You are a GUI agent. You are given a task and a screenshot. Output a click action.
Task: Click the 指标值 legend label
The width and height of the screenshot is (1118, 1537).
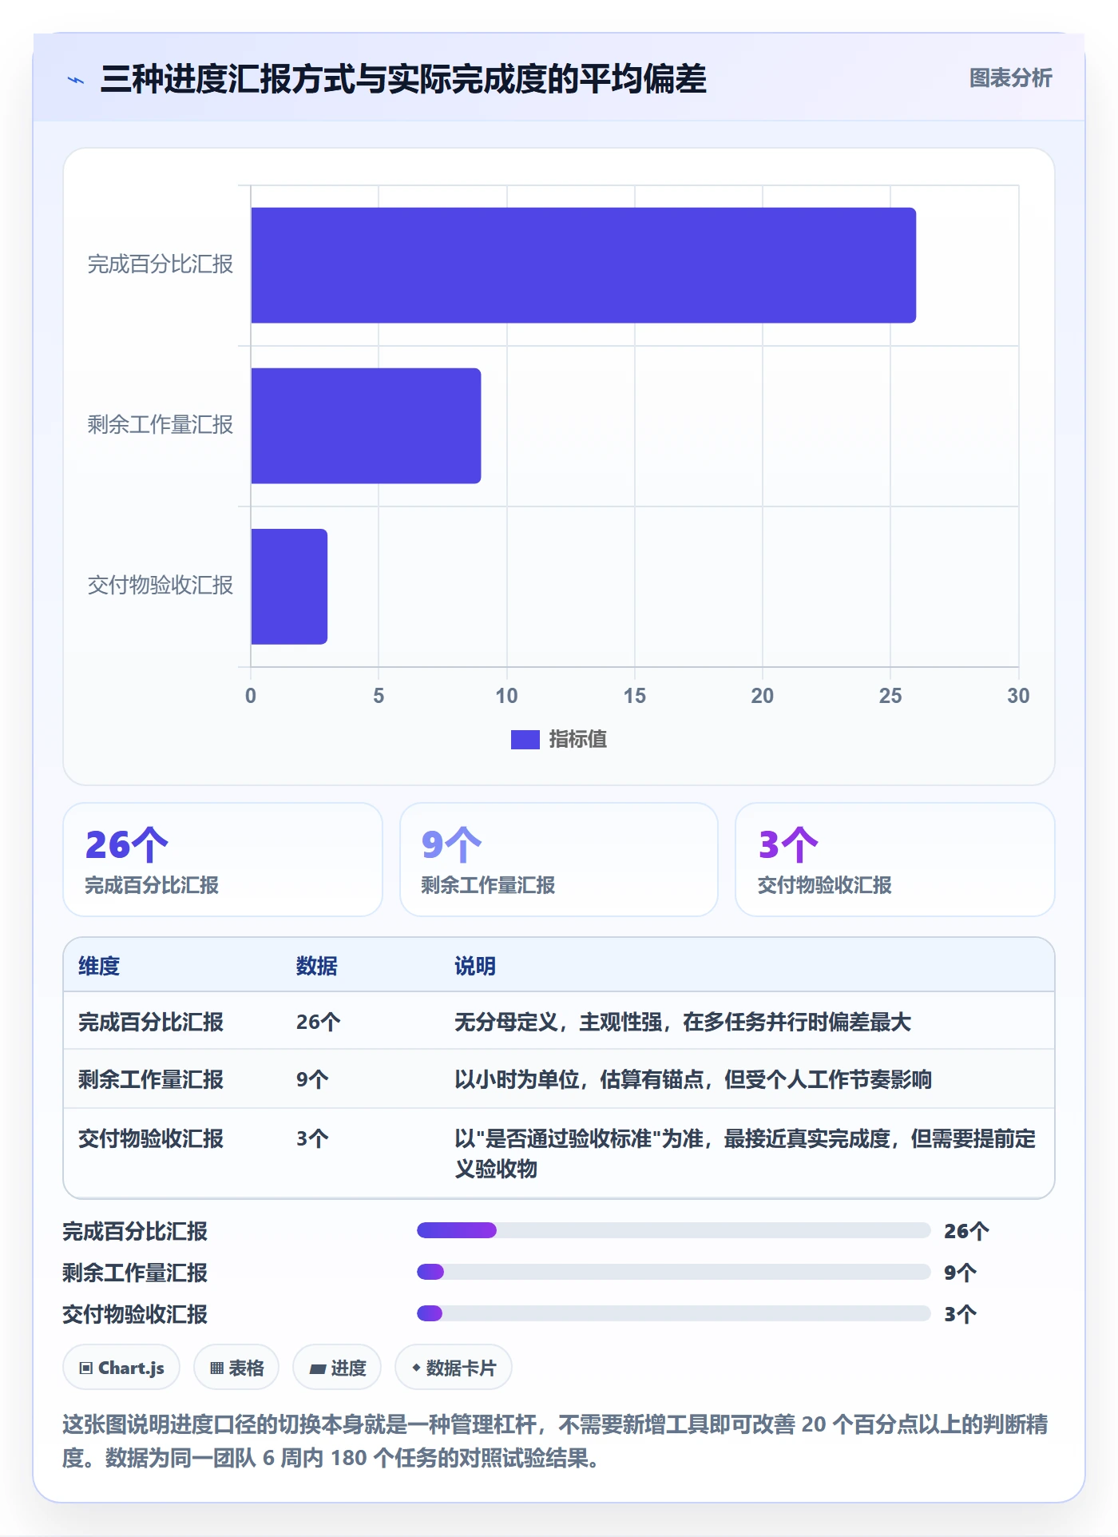click(578, 740)
